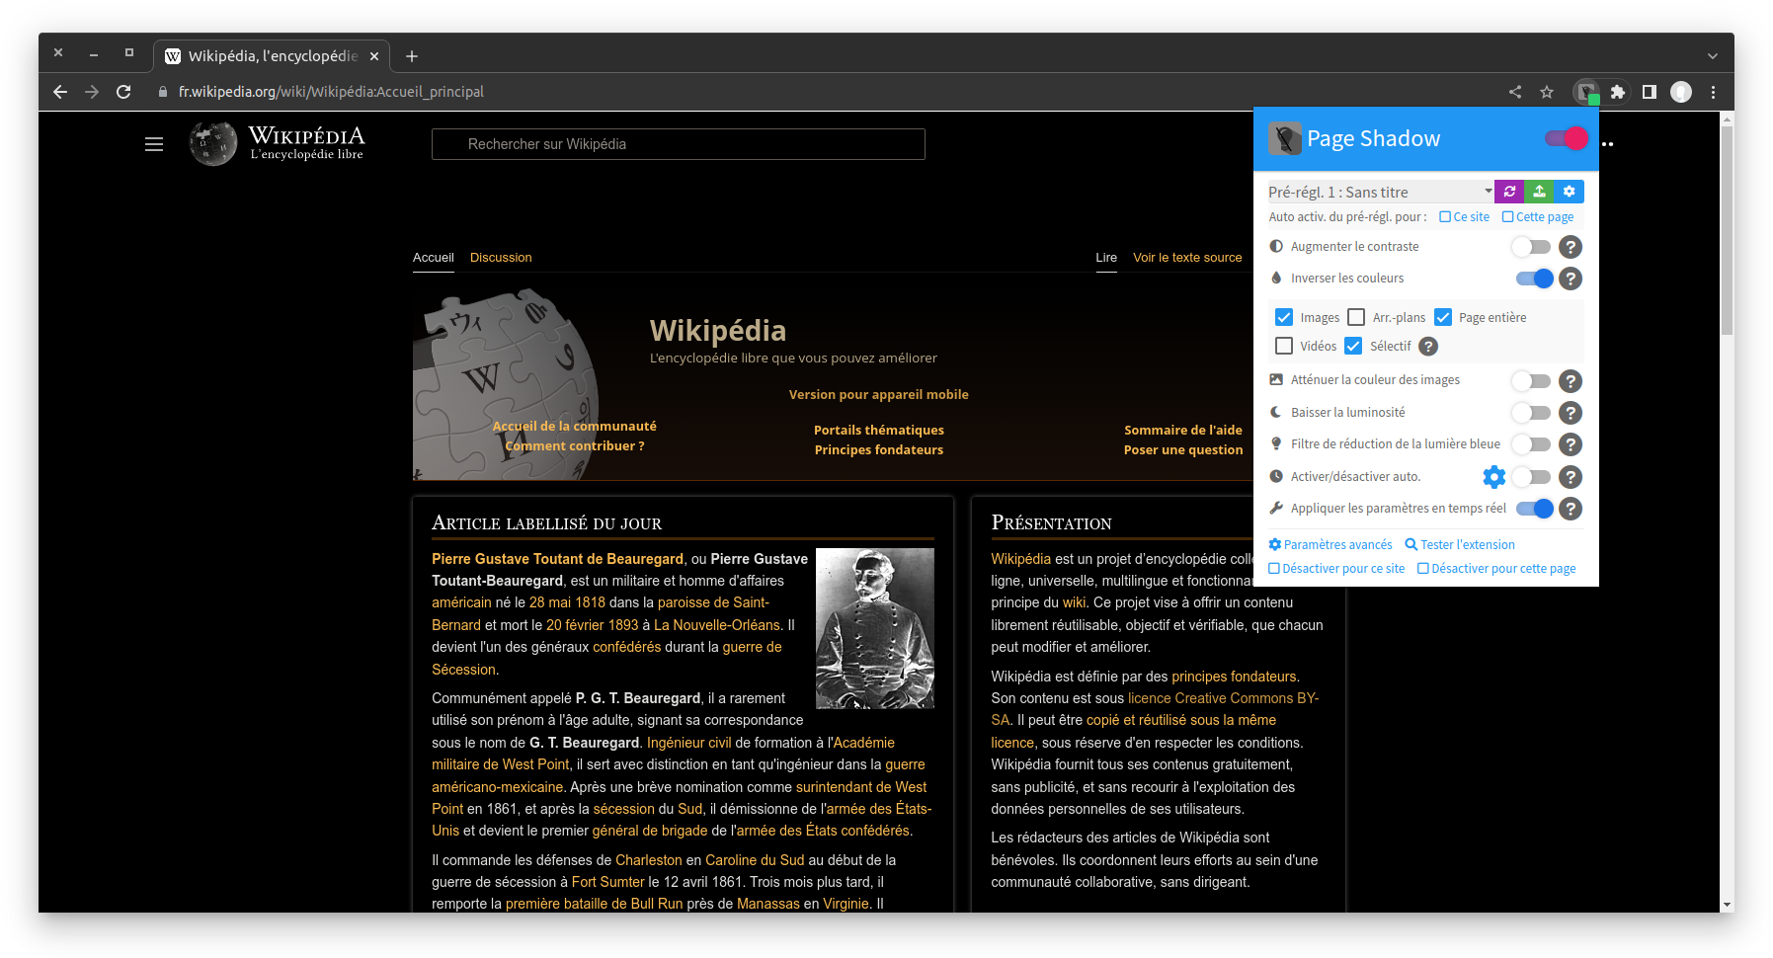The width and height of the screenshot is (1773, 958).
Task: Open help for Atténuer la couleur des images
Action: (x=1571, y=381)
